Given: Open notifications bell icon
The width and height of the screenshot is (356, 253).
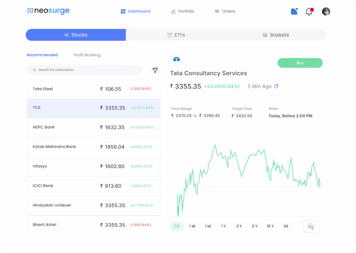Looking at the screenshot, I should tap(309, 11).
